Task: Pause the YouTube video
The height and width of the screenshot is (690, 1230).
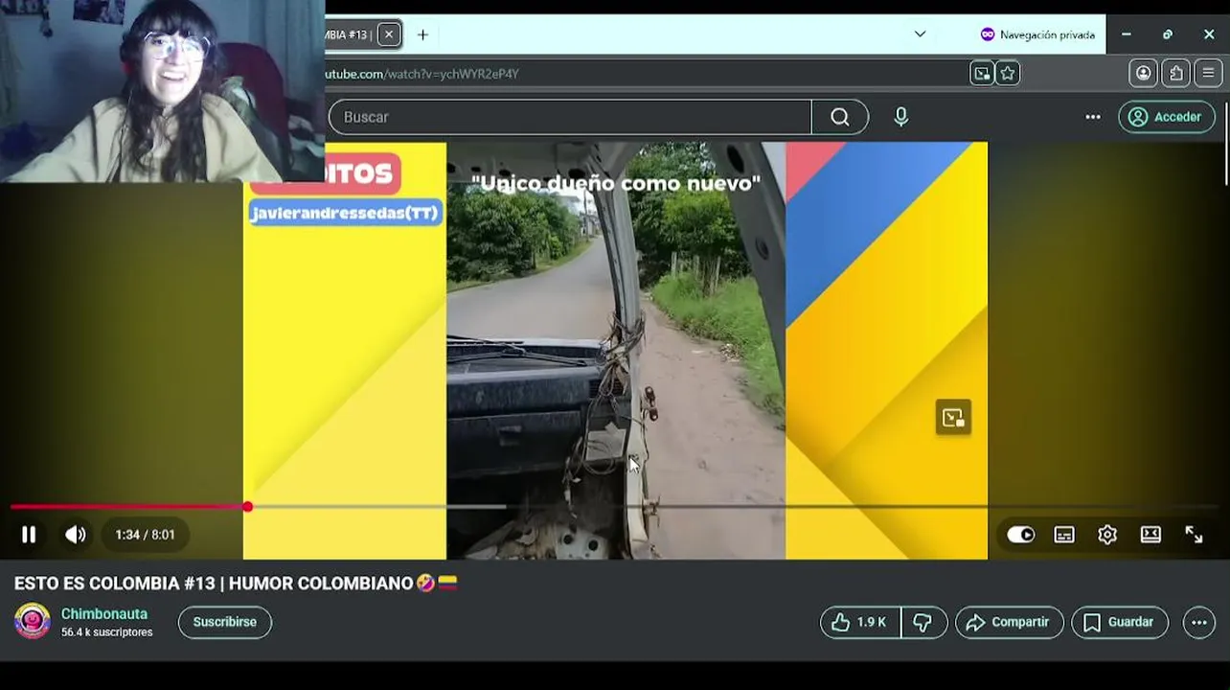Action: (x=29, y=535)
